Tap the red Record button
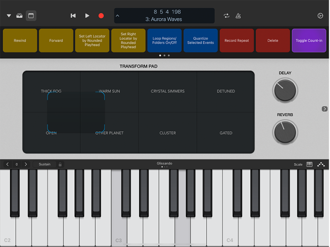 click(101, 15)
